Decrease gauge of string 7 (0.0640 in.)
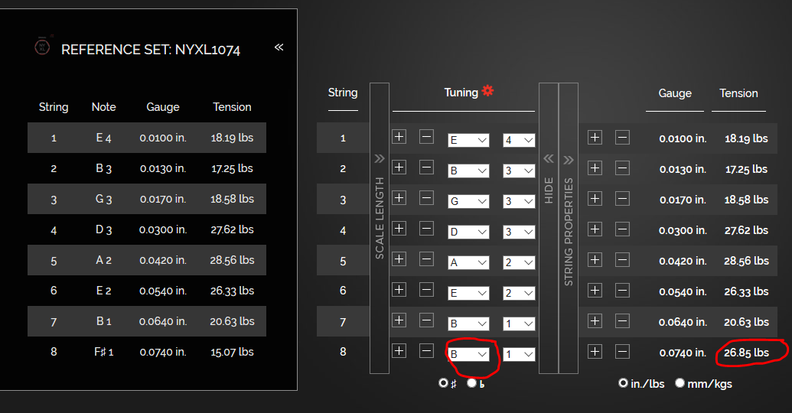 [622, 321]
